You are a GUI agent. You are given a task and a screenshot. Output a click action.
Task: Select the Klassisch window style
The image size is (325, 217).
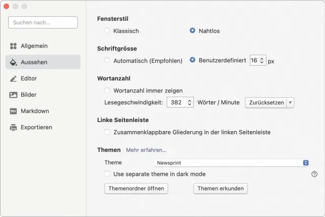pos(107,30)
